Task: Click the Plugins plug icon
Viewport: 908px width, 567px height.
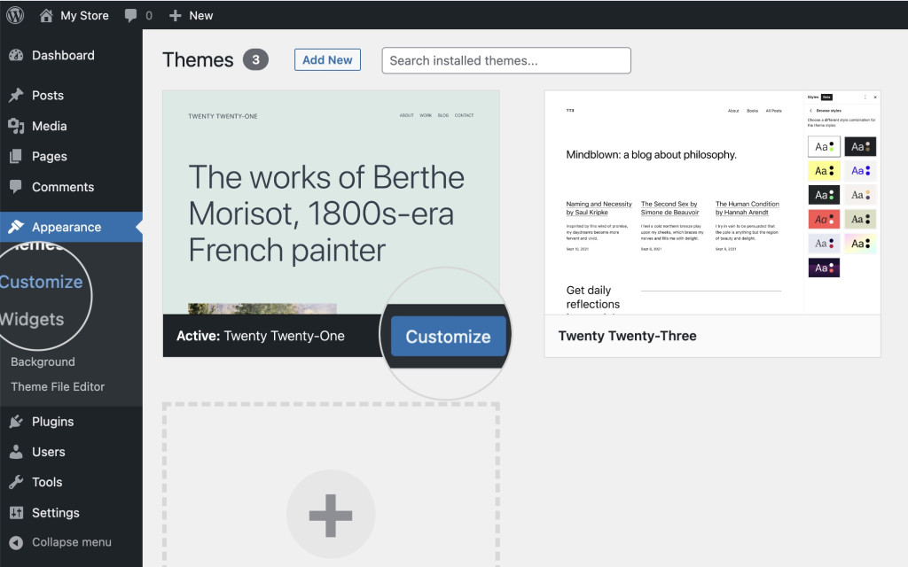Action: click(x=16, y=422)
